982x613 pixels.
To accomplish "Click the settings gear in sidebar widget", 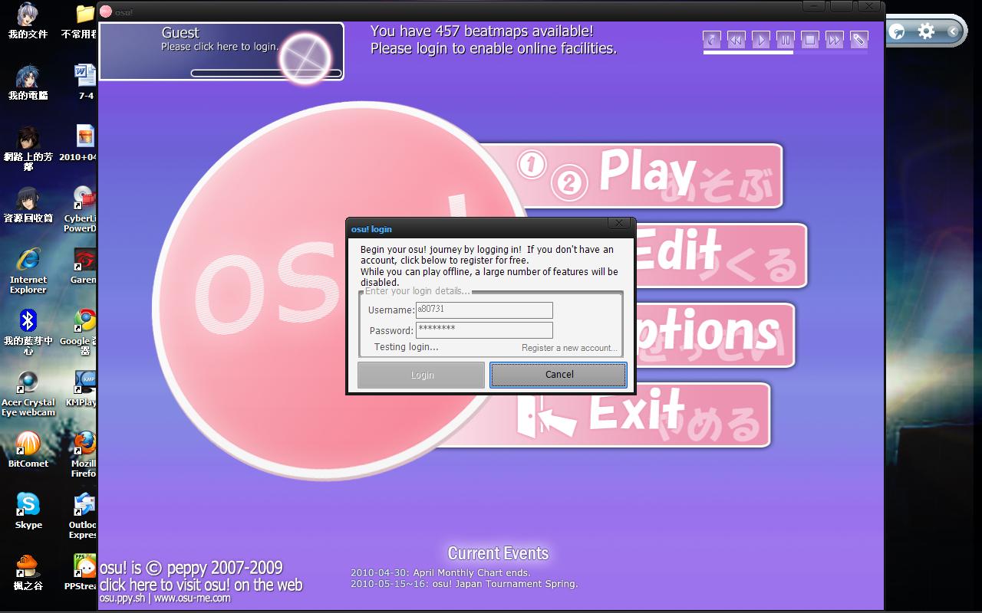I will tap(926, 31).
